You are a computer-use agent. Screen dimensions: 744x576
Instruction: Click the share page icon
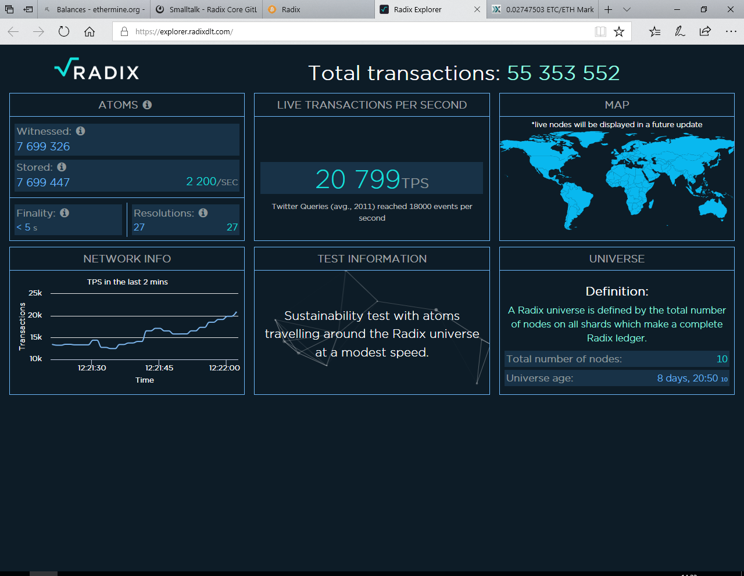point(705,32)
